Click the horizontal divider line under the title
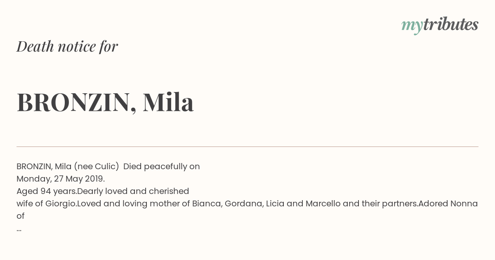The image size is (495, 260). (x=247, y=147)
